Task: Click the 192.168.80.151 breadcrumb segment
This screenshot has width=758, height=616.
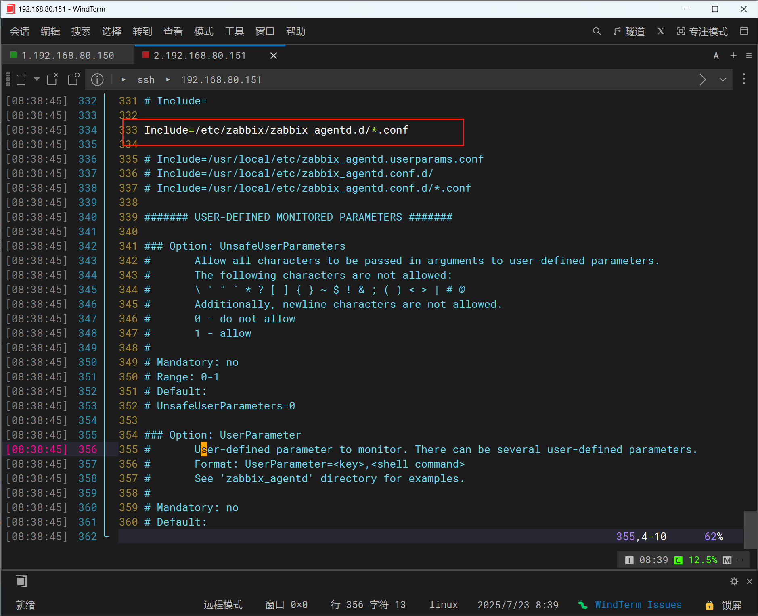Action: click(221, 80)
